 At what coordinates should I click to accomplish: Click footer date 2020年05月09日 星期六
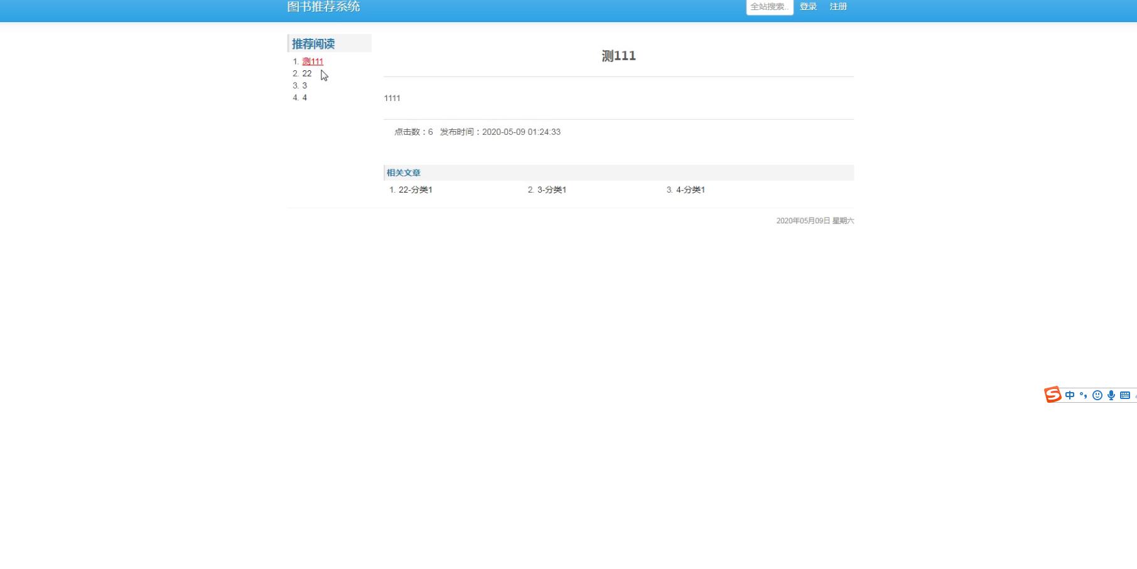click(815, 221)
